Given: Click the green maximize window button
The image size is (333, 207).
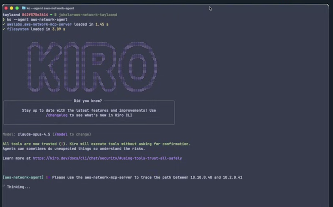Looking at the screenshot, I should 17,8.
